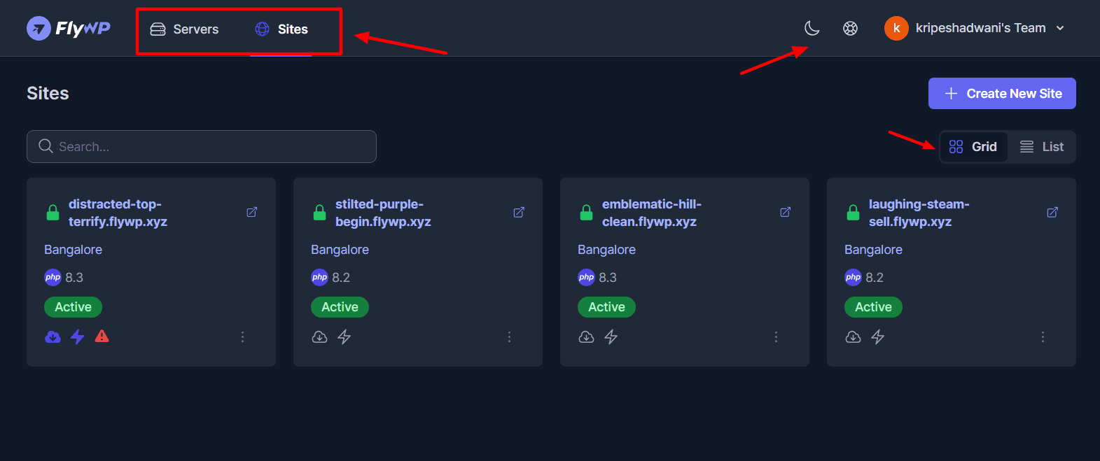Viewport: 1100px width, 461px height.
Task: Click Create New Site button
Action: click(x=1002, y=94)
